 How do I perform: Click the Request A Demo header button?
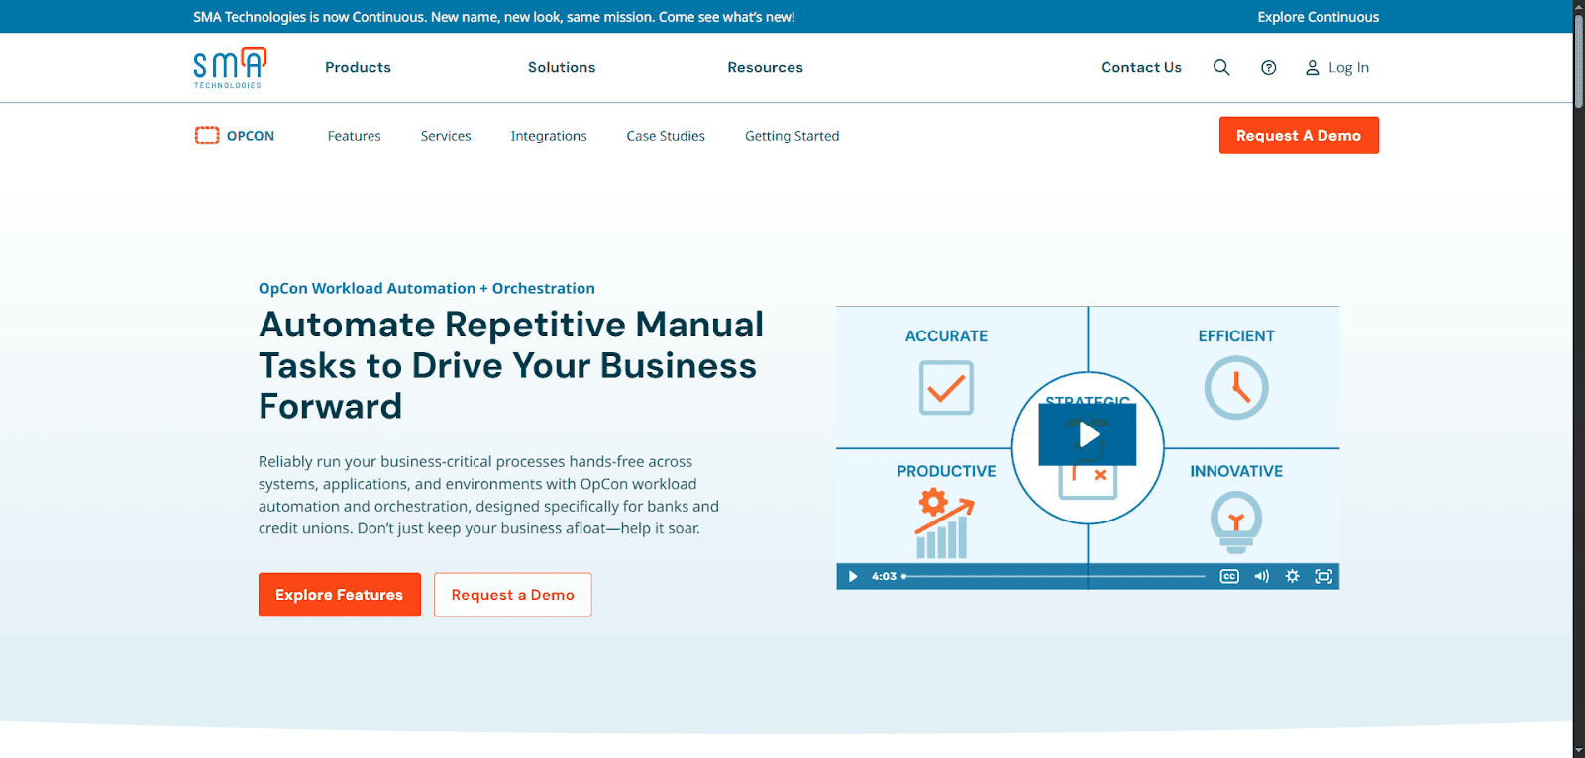(x=1299, y=136)
